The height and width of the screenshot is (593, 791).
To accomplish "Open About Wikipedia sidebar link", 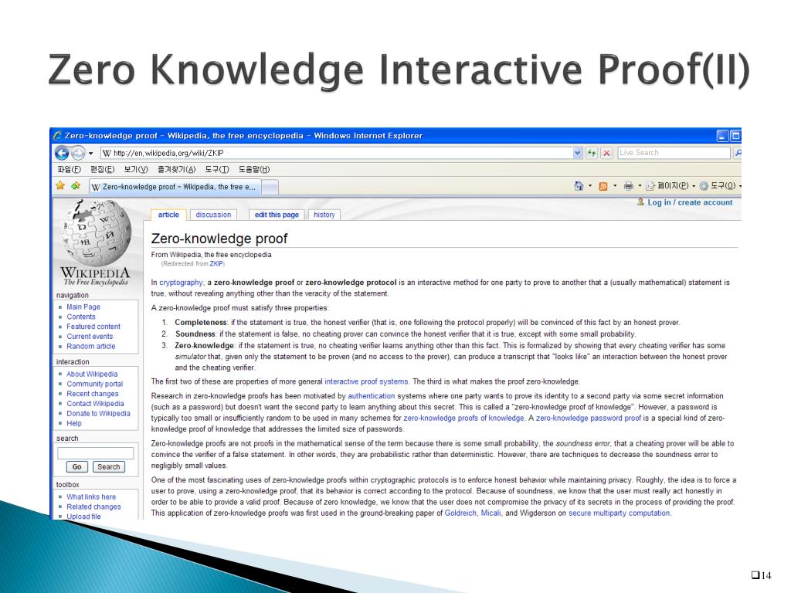I will (x=92, y=374).
